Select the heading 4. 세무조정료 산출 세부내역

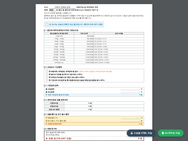tap(56, 100)
